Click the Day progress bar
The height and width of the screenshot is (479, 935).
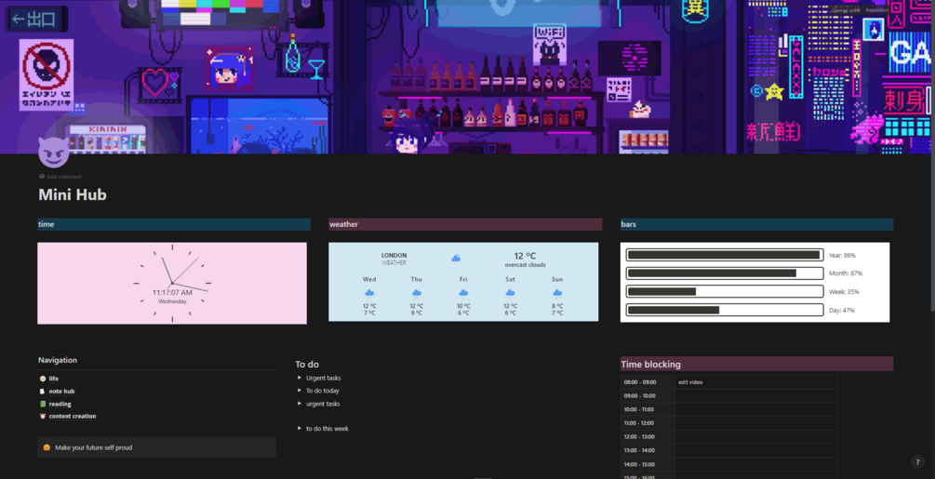(x=725, y=310)
